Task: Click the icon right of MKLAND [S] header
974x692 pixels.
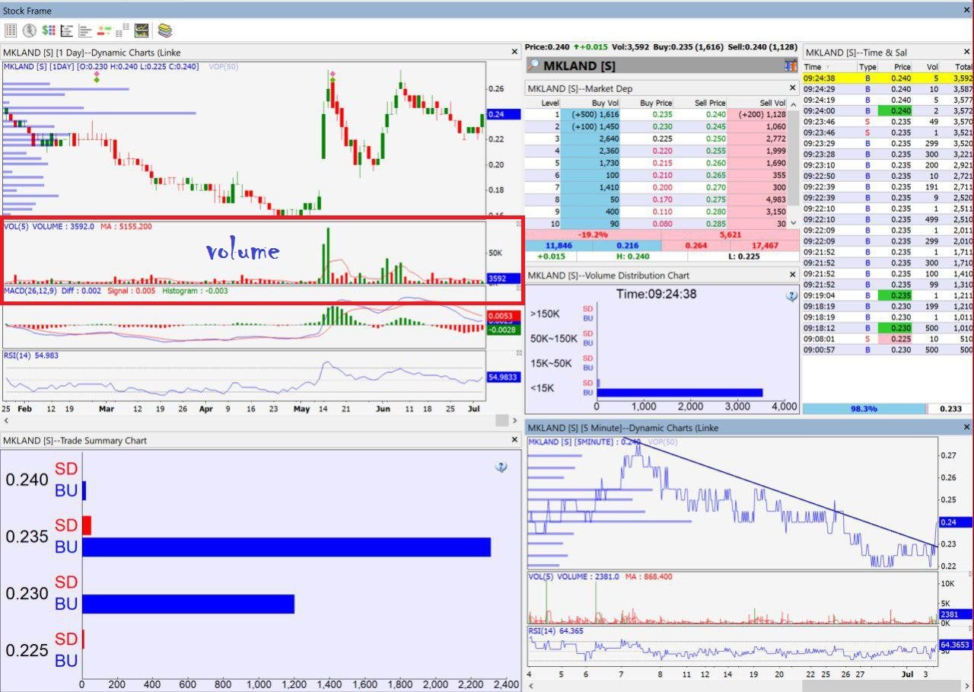Action: tap(791, 66)
